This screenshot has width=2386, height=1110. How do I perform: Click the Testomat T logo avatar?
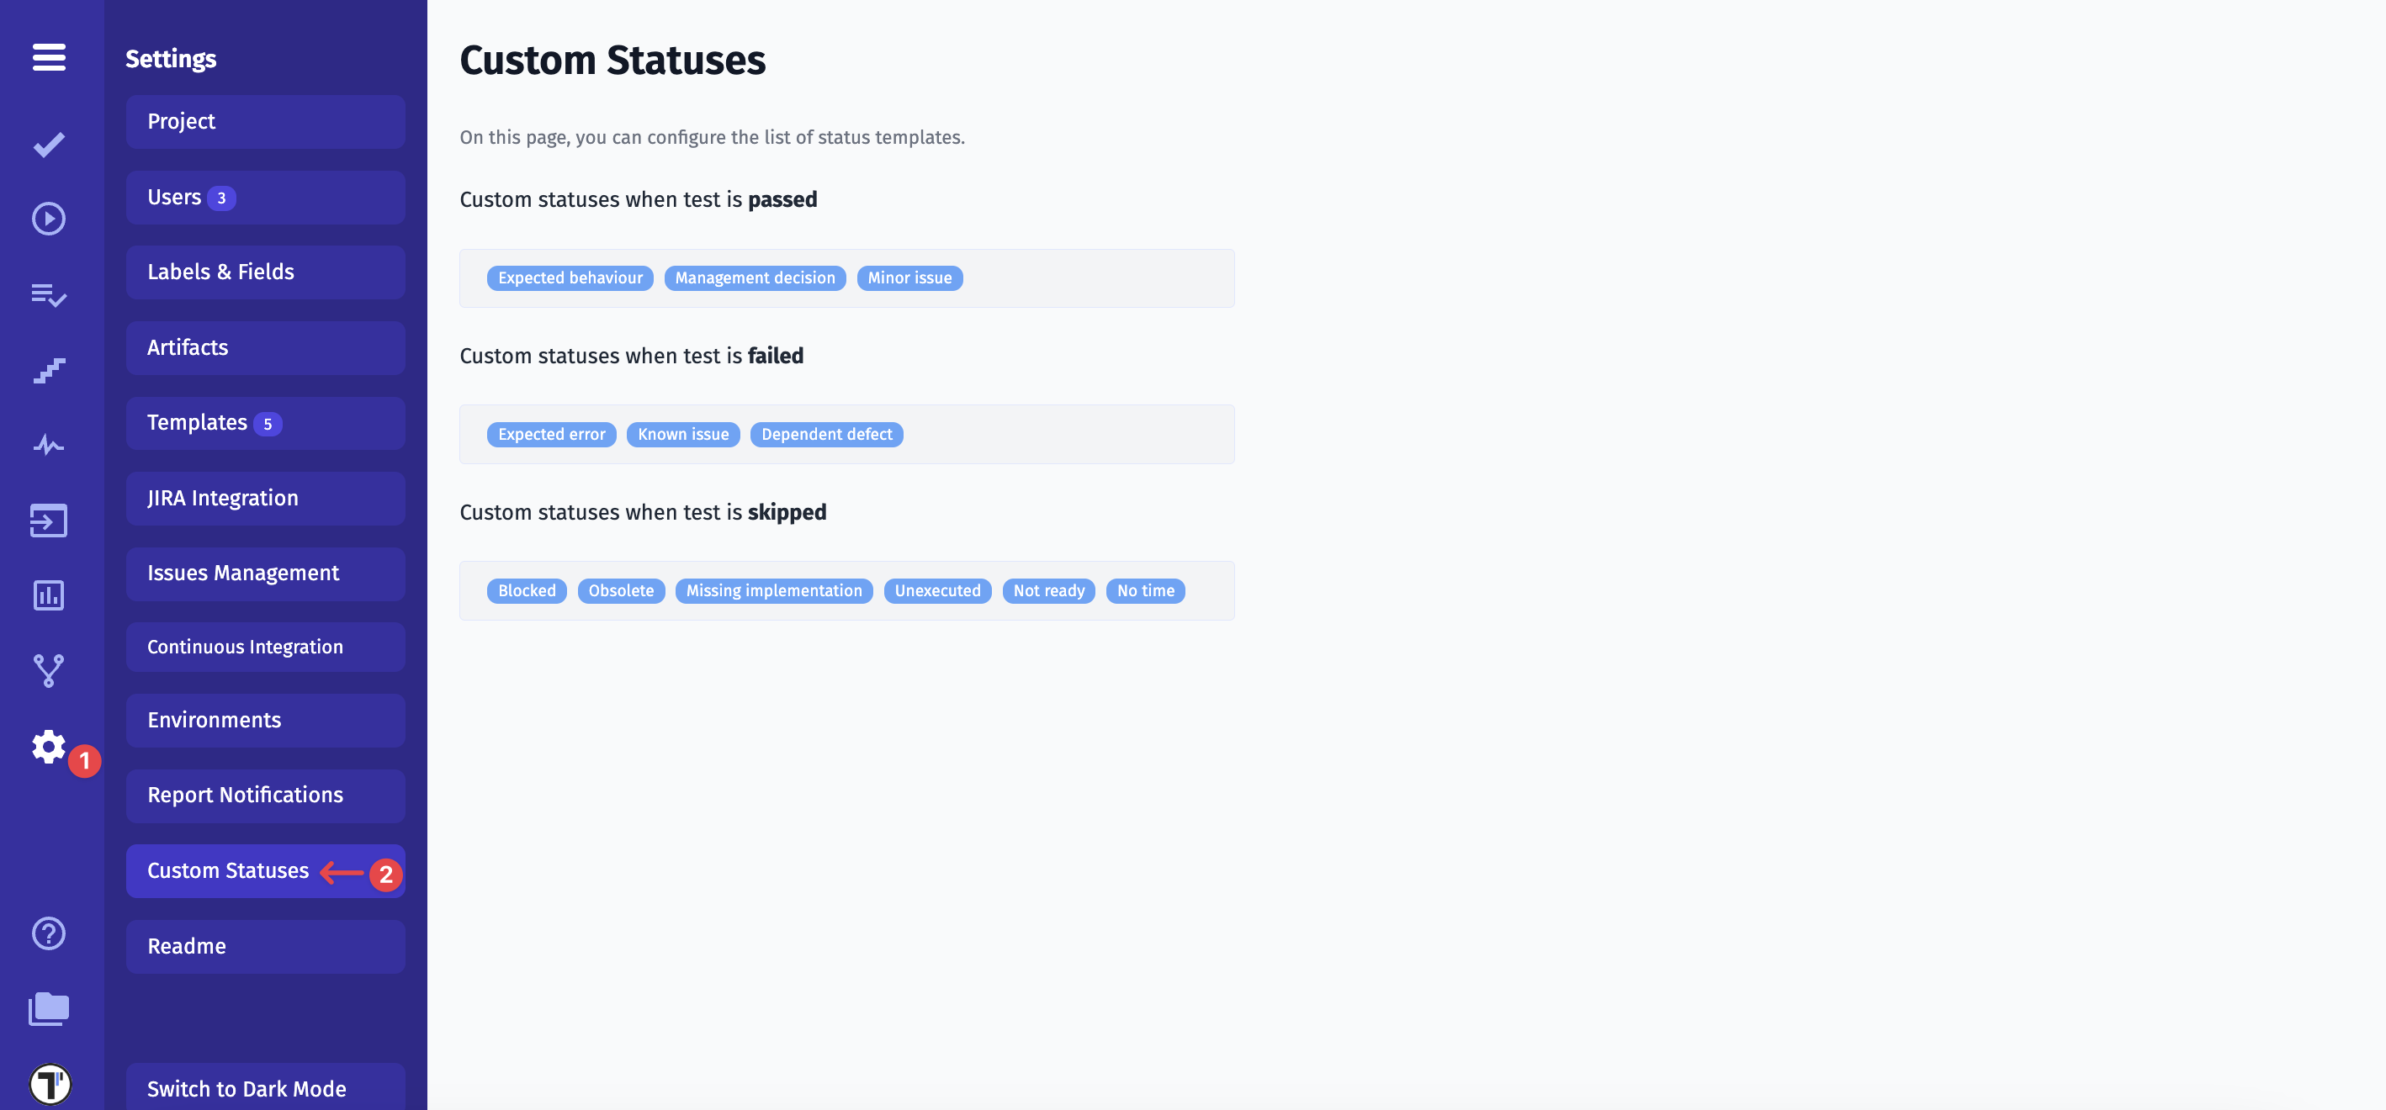(50, 1084)
